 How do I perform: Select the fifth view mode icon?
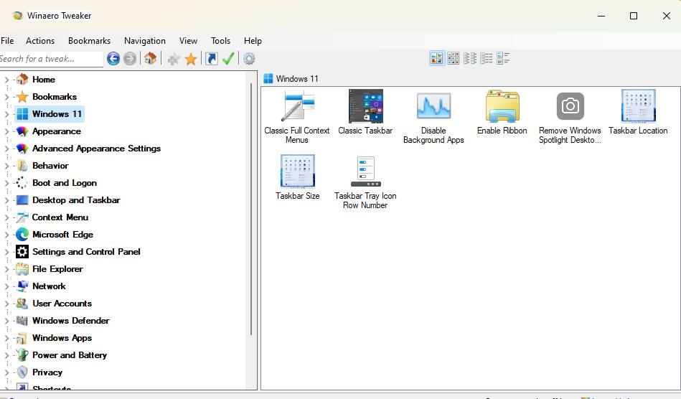[503, 57]
